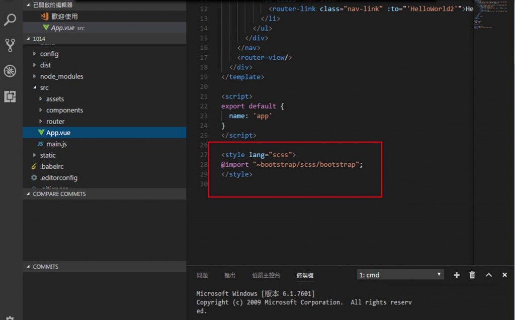Screen dimensions: 515x320
Task: Kill the terminal with trash icon
Action: (x=472, y=275)
